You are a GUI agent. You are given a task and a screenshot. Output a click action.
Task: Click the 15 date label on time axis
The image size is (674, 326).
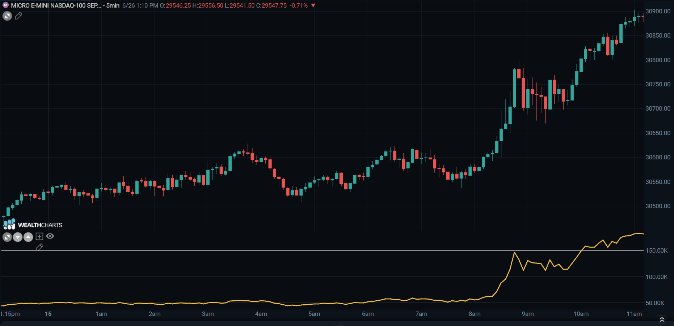pyautogui.click(x=48, y=314)
